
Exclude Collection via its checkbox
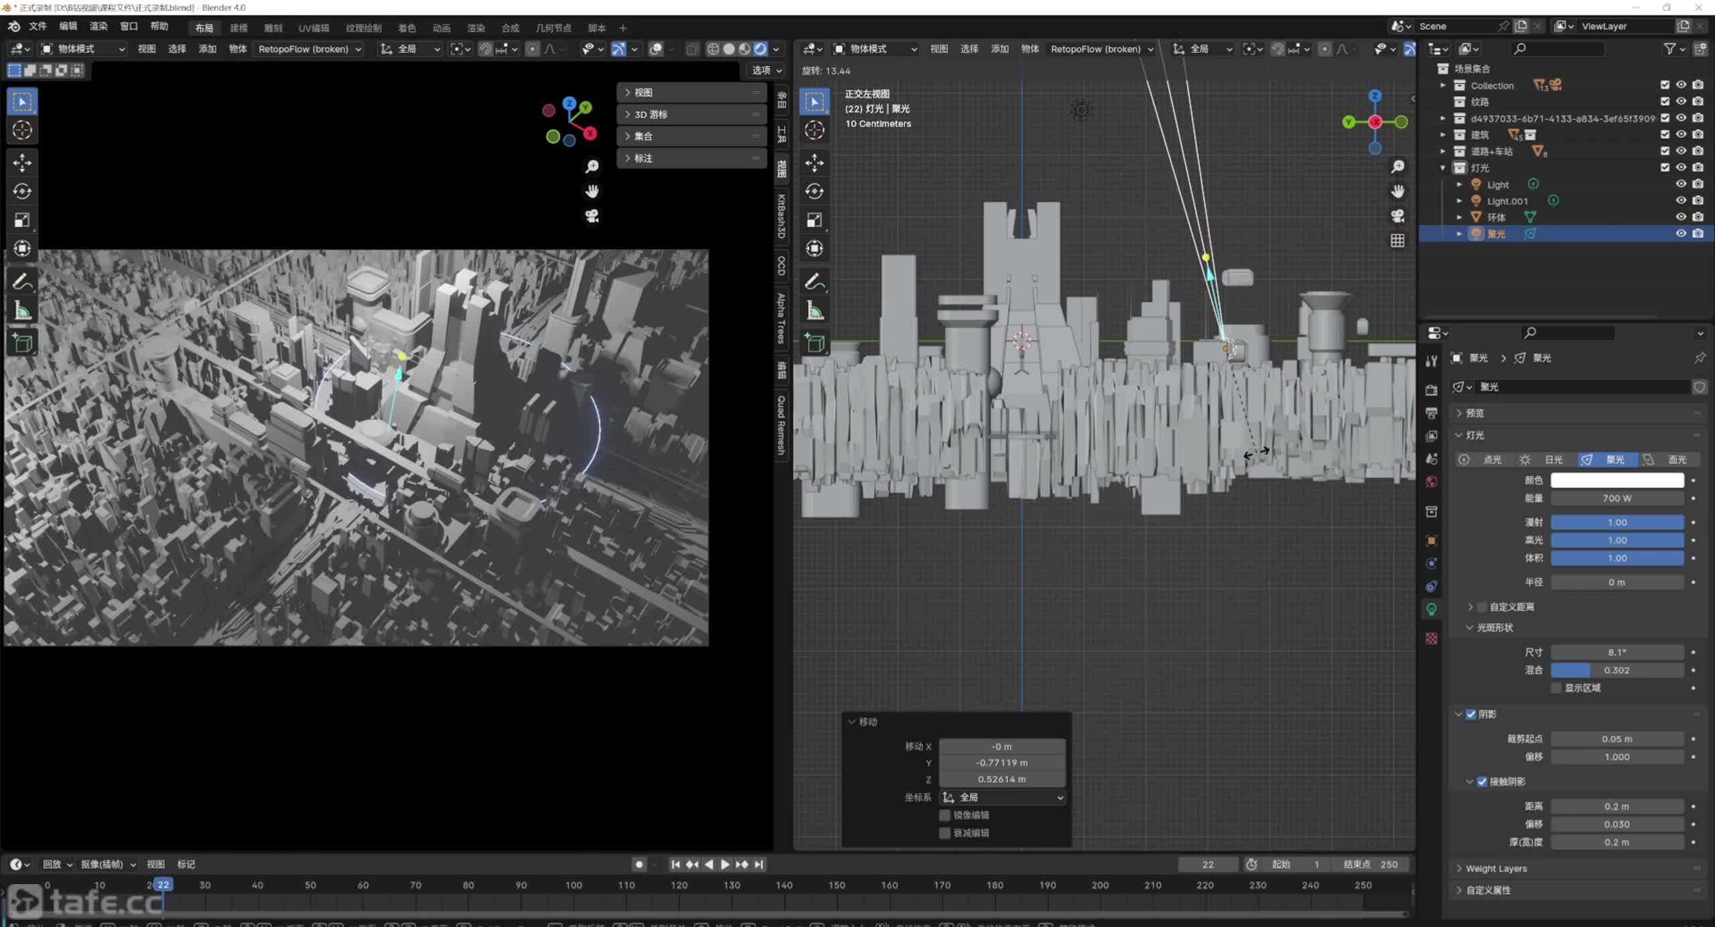pos(1665,85)
